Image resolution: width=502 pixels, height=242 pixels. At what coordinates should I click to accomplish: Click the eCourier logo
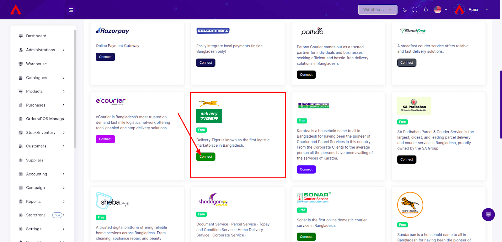pyautogui.click(x=111, y=101)
